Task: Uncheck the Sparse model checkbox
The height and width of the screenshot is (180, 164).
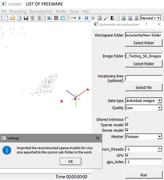Action: tap(127, 125)
